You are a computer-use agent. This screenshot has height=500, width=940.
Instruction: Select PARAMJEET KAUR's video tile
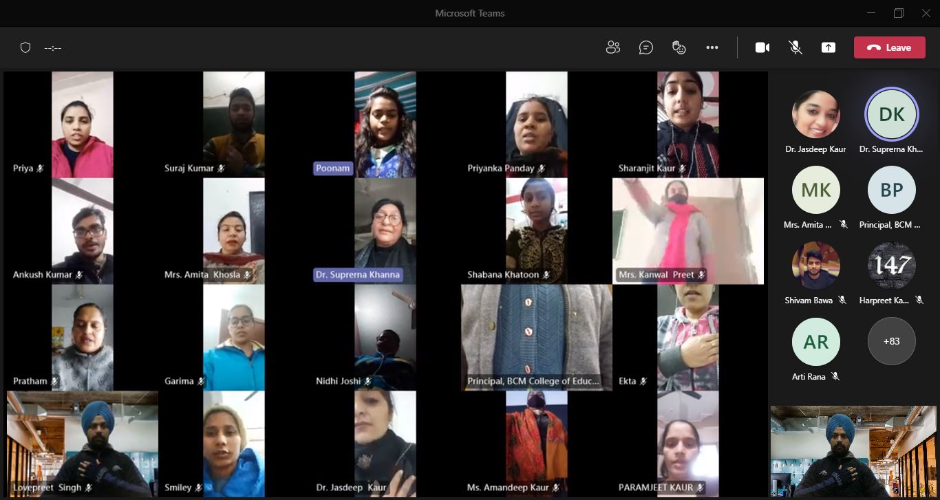688,444
